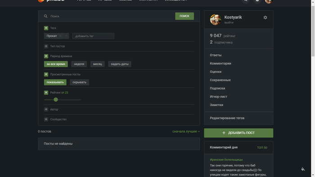Viewport: 315px width, 177px height.
Task: Click the Kostyarik profile avatar in sidebar
Action: pos(216,19)
